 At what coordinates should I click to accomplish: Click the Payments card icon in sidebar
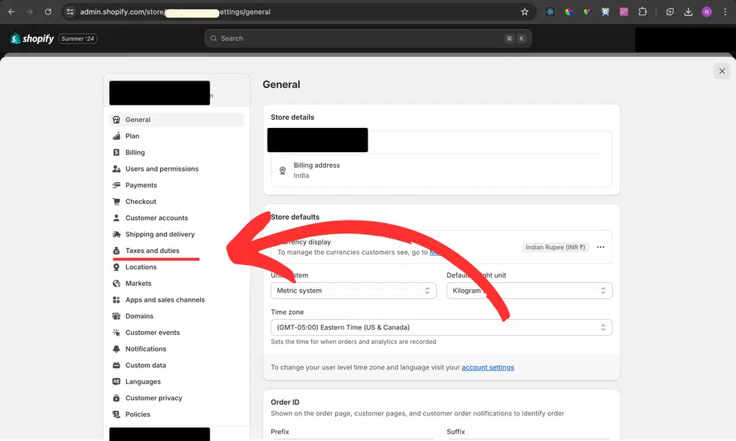pyautogui.click(x=117, y=184)
